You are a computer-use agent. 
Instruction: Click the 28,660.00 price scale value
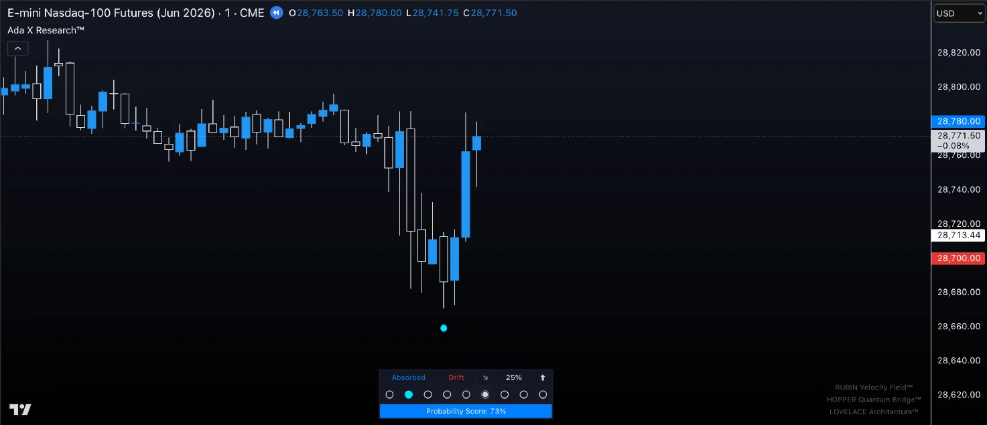959,326
